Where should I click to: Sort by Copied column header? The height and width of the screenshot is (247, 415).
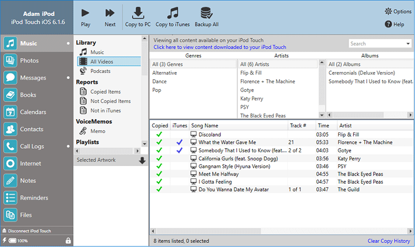pyautogui.click(x=160, y=126)
